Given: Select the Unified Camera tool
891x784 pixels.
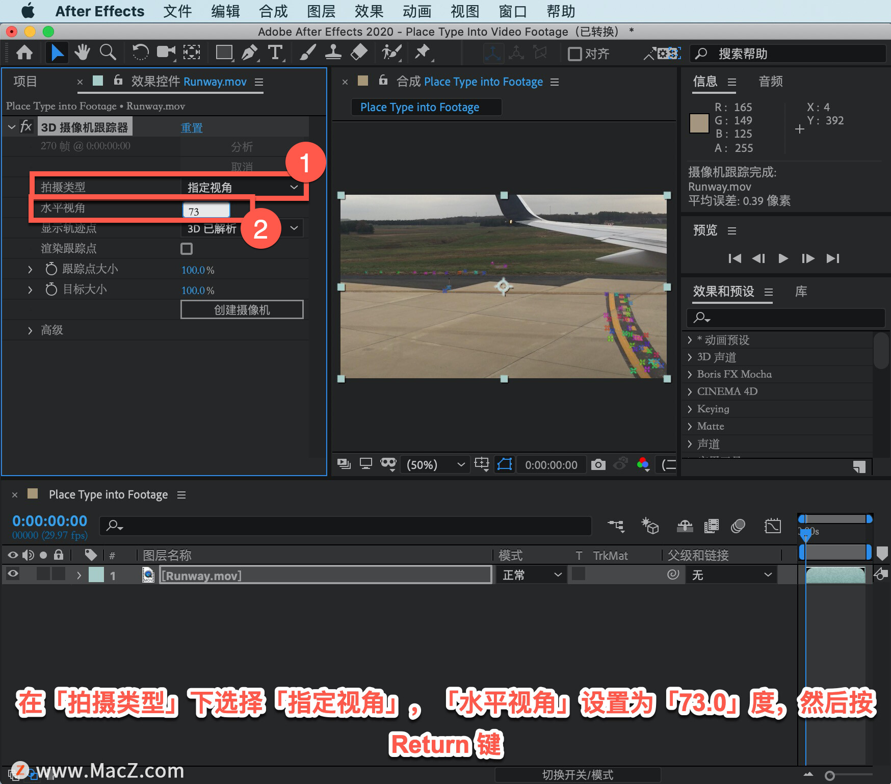Looking at the screenshot, I should [166, 53].
